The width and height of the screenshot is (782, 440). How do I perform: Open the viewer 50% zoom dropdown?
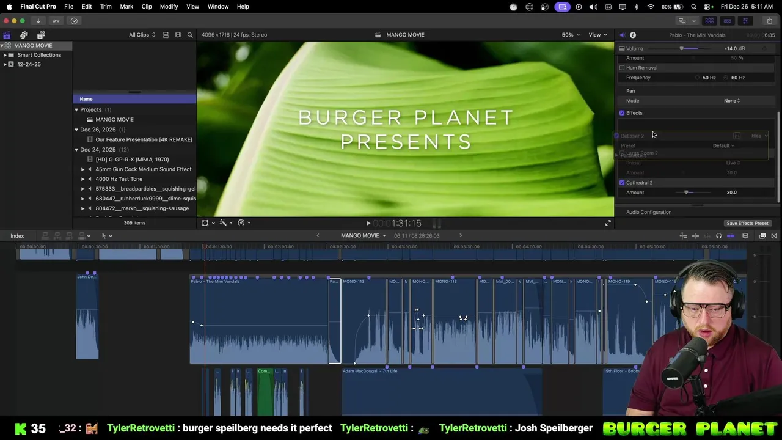(x=571, y=35)
